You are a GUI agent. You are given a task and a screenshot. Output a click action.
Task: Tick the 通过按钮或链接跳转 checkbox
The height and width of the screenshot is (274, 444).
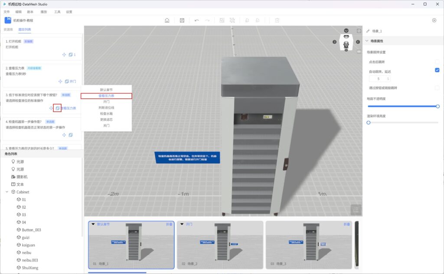(x=437, y=88)
